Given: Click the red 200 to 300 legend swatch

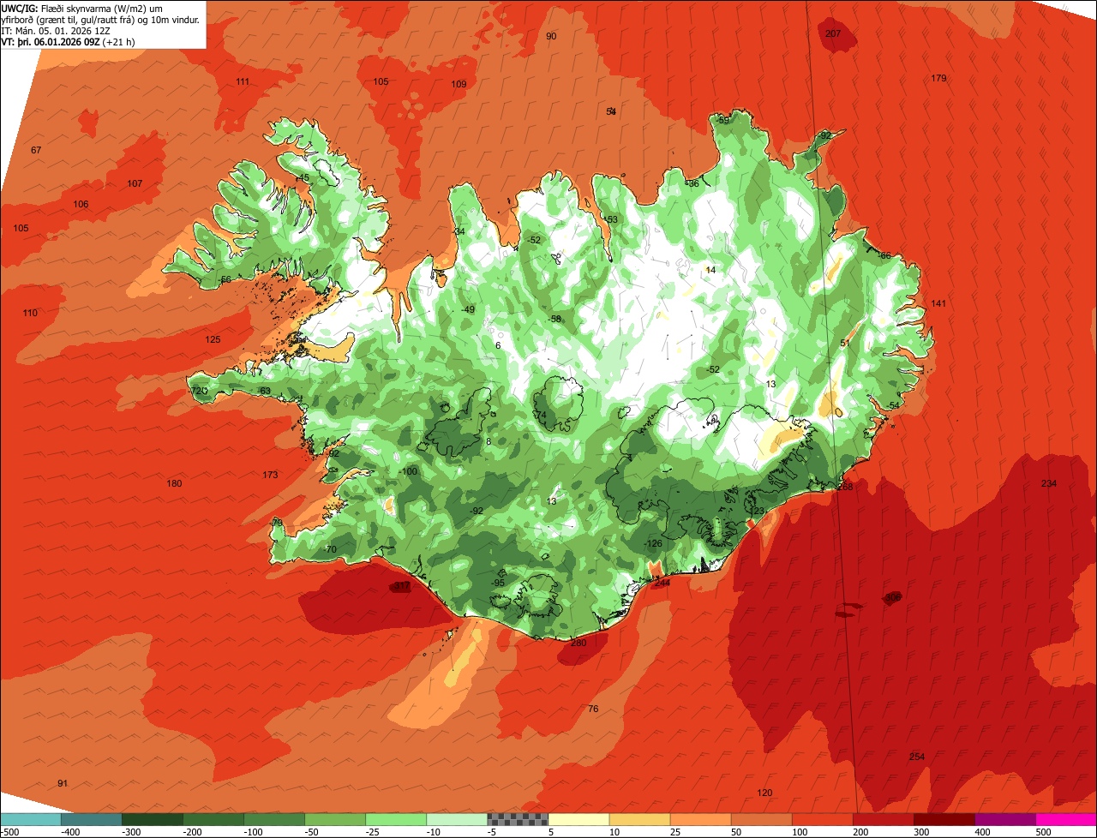Looking at the screenshot, I should pyautogui.click(x=884, y=819).
